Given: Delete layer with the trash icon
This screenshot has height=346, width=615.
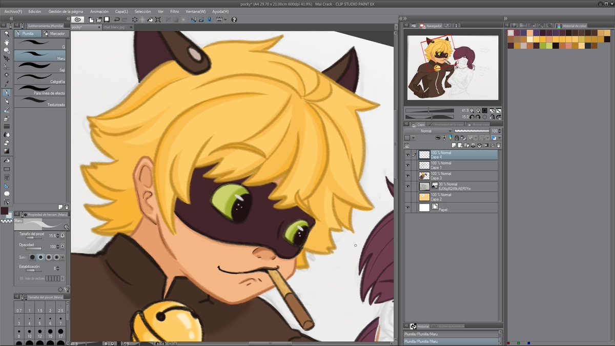Looking at the screenshot, I should 499,146.
